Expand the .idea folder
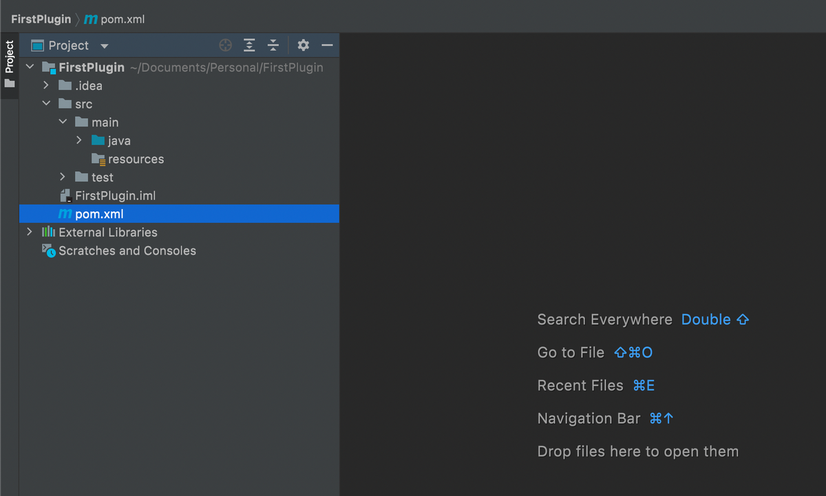This screenshot has width=826, height=496. (46, 85)
